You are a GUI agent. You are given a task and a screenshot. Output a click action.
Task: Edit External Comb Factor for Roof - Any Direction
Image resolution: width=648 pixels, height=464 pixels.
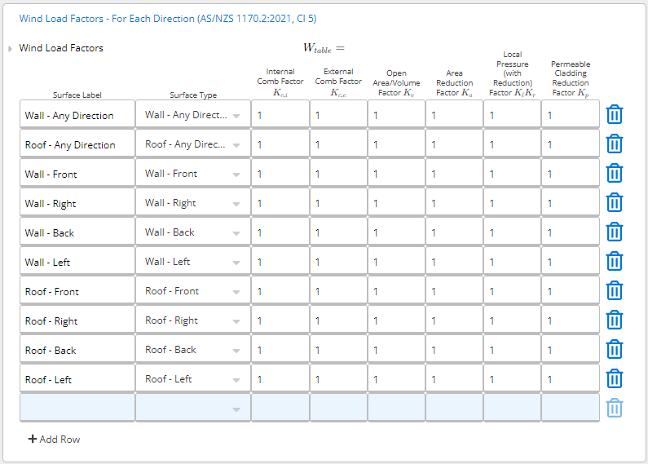338,143
